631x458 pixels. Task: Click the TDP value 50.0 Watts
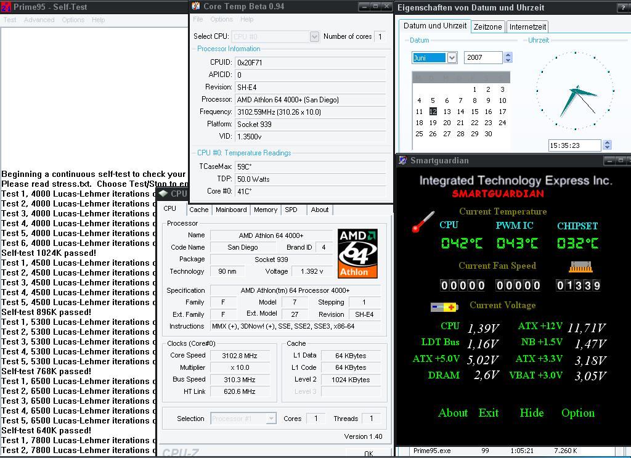(x=311, y=179)
